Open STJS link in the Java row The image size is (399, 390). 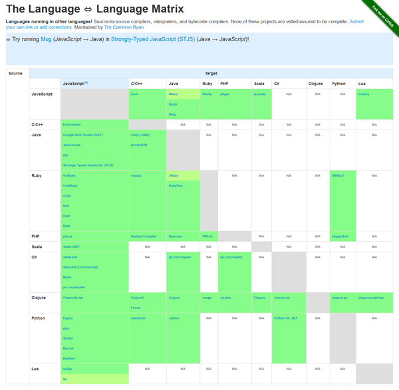88,165
